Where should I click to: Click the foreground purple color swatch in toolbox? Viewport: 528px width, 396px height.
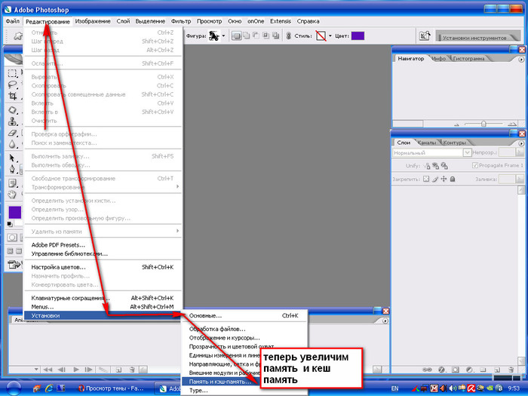(x=14, y=213)
